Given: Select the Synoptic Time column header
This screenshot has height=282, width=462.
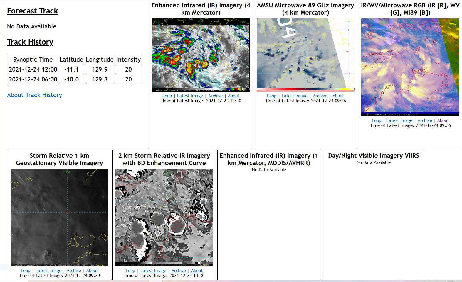Looking at the screenshot, I should 33,60.
